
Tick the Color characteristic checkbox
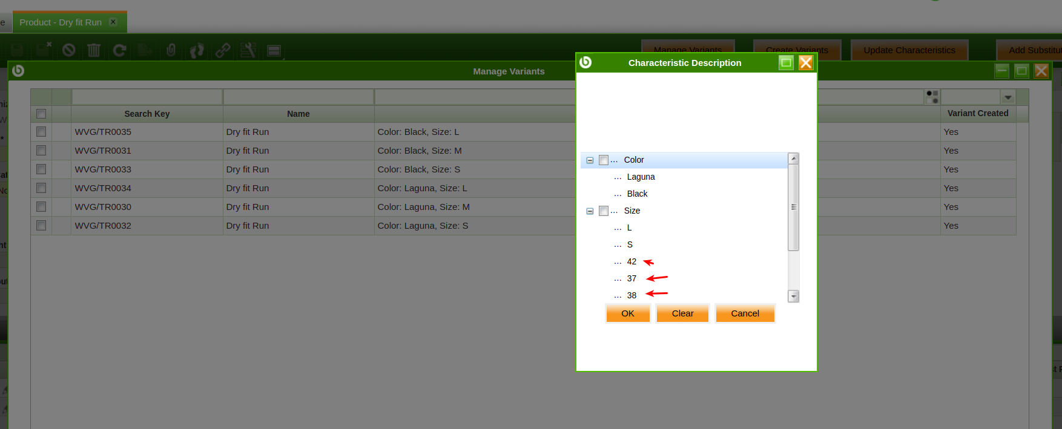(x=604, y=160)
